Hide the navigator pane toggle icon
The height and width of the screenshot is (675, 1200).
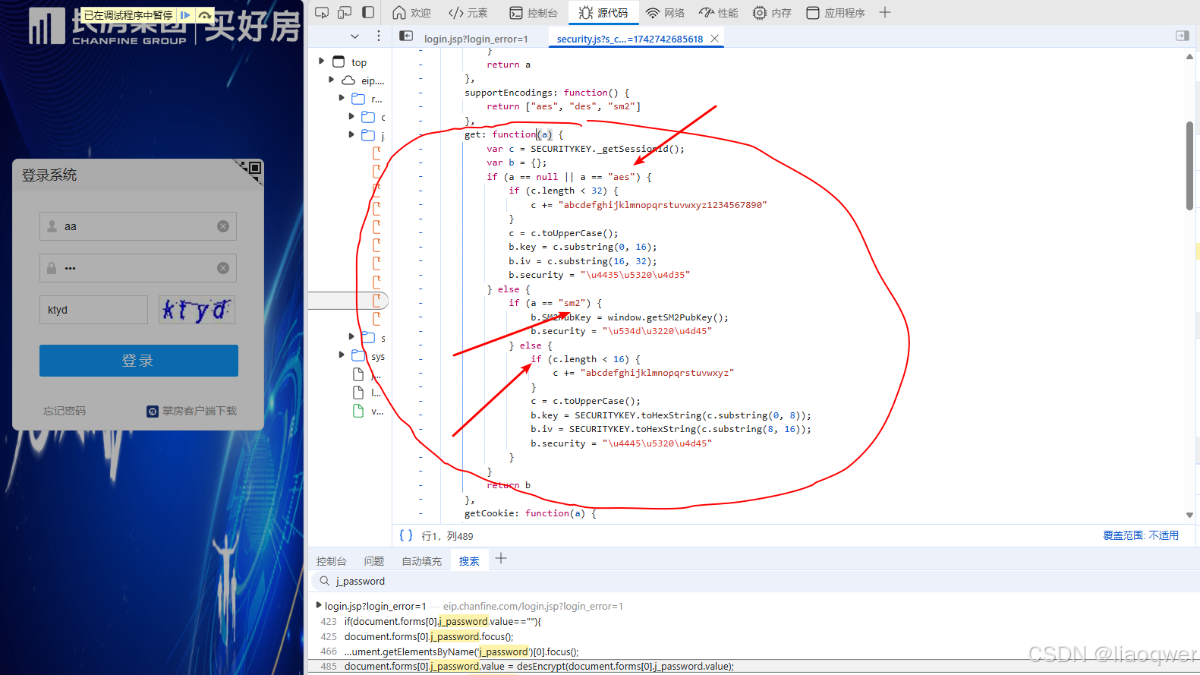[x=406, y=36]
